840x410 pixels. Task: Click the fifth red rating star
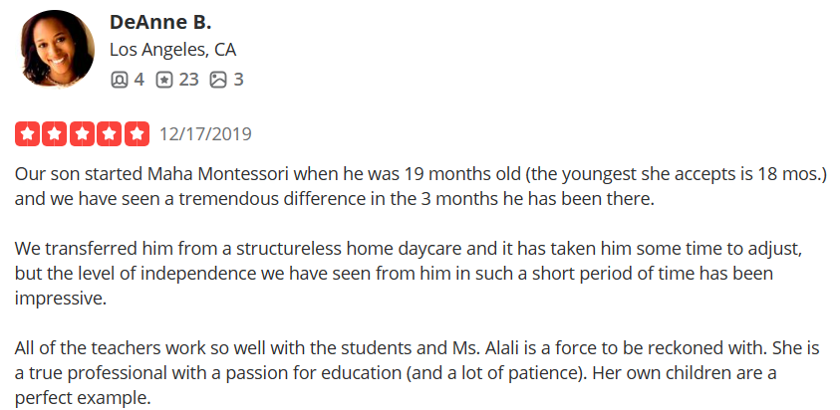[x=138, y=133]
